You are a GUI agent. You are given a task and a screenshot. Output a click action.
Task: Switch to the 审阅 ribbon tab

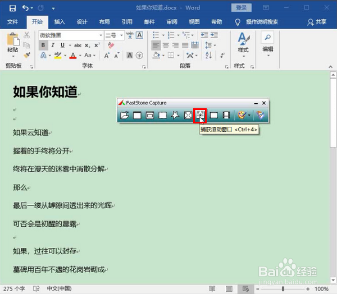pyautogui.click(x=172, y=22)
